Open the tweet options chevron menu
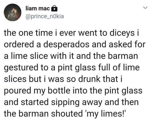152x125 pixels. (x=145, y=7)
